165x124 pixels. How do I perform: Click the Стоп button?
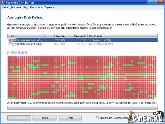tap(70, 118)
